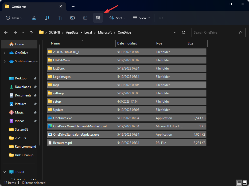Click the navigation pane scrollbar

click(40, 95)
